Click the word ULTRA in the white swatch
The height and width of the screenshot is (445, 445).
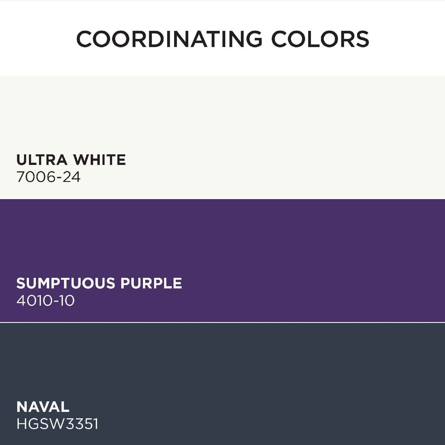tap(42, 160)
